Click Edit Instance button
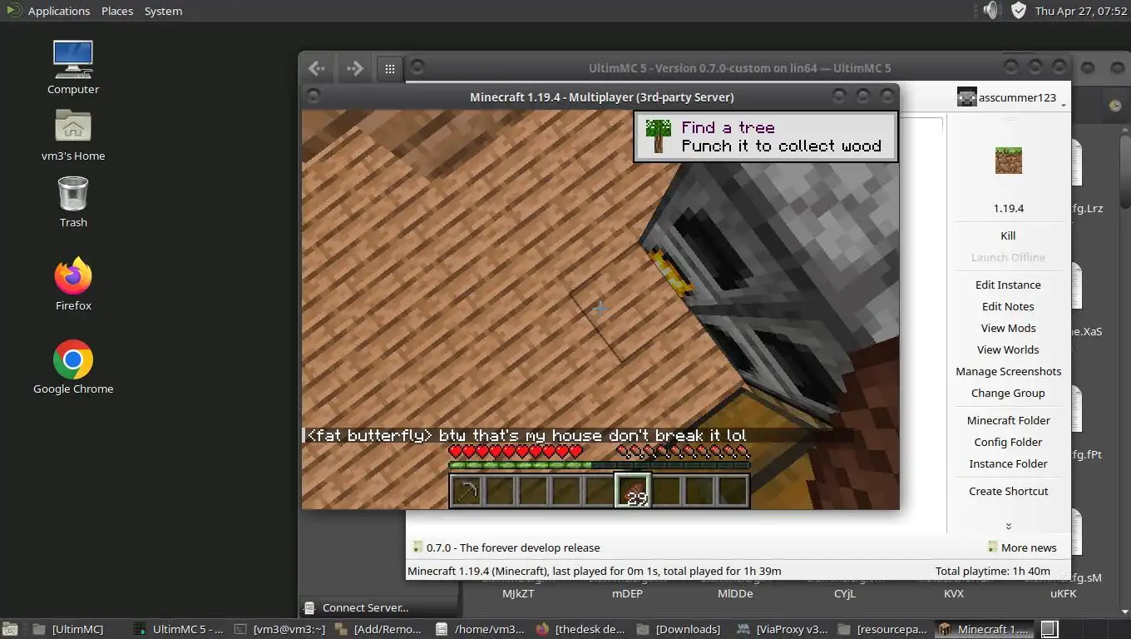Image resolution: width=1131 pixels, height=639 pixels. point(1009,285)
